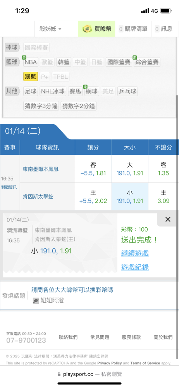179x388 pixels.
Task: Open hot topic 請問各位大大噱幣可以換彩幣嗎
Action: click(72, 290)
